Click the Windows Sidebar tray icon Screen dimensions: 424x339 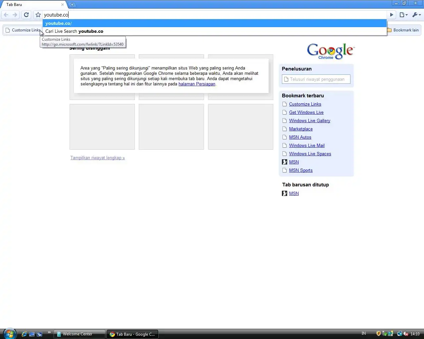coord(391,334)
